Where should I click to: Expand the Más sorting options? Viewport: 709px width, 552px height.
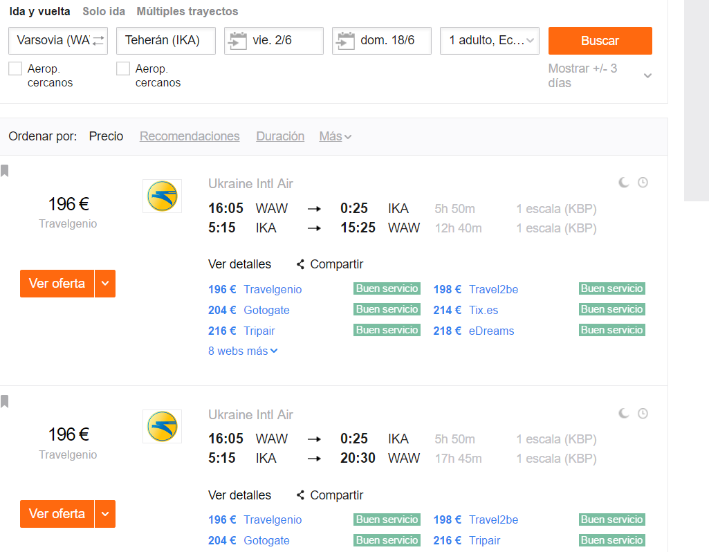[x=335, y=136]
